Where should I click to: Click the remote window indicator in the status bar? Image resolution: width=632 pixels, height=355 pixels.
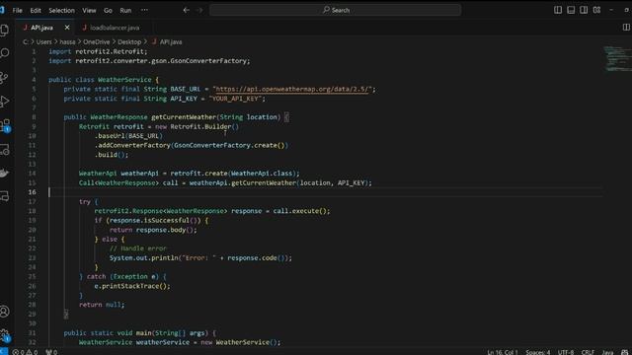point(4,352)
